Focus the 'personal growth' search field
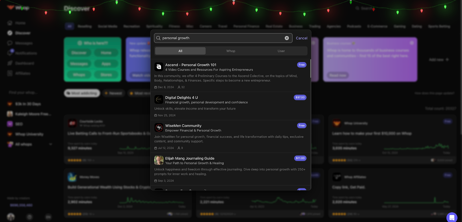Screen dimensions: 462x222 (x=223, y=38)
